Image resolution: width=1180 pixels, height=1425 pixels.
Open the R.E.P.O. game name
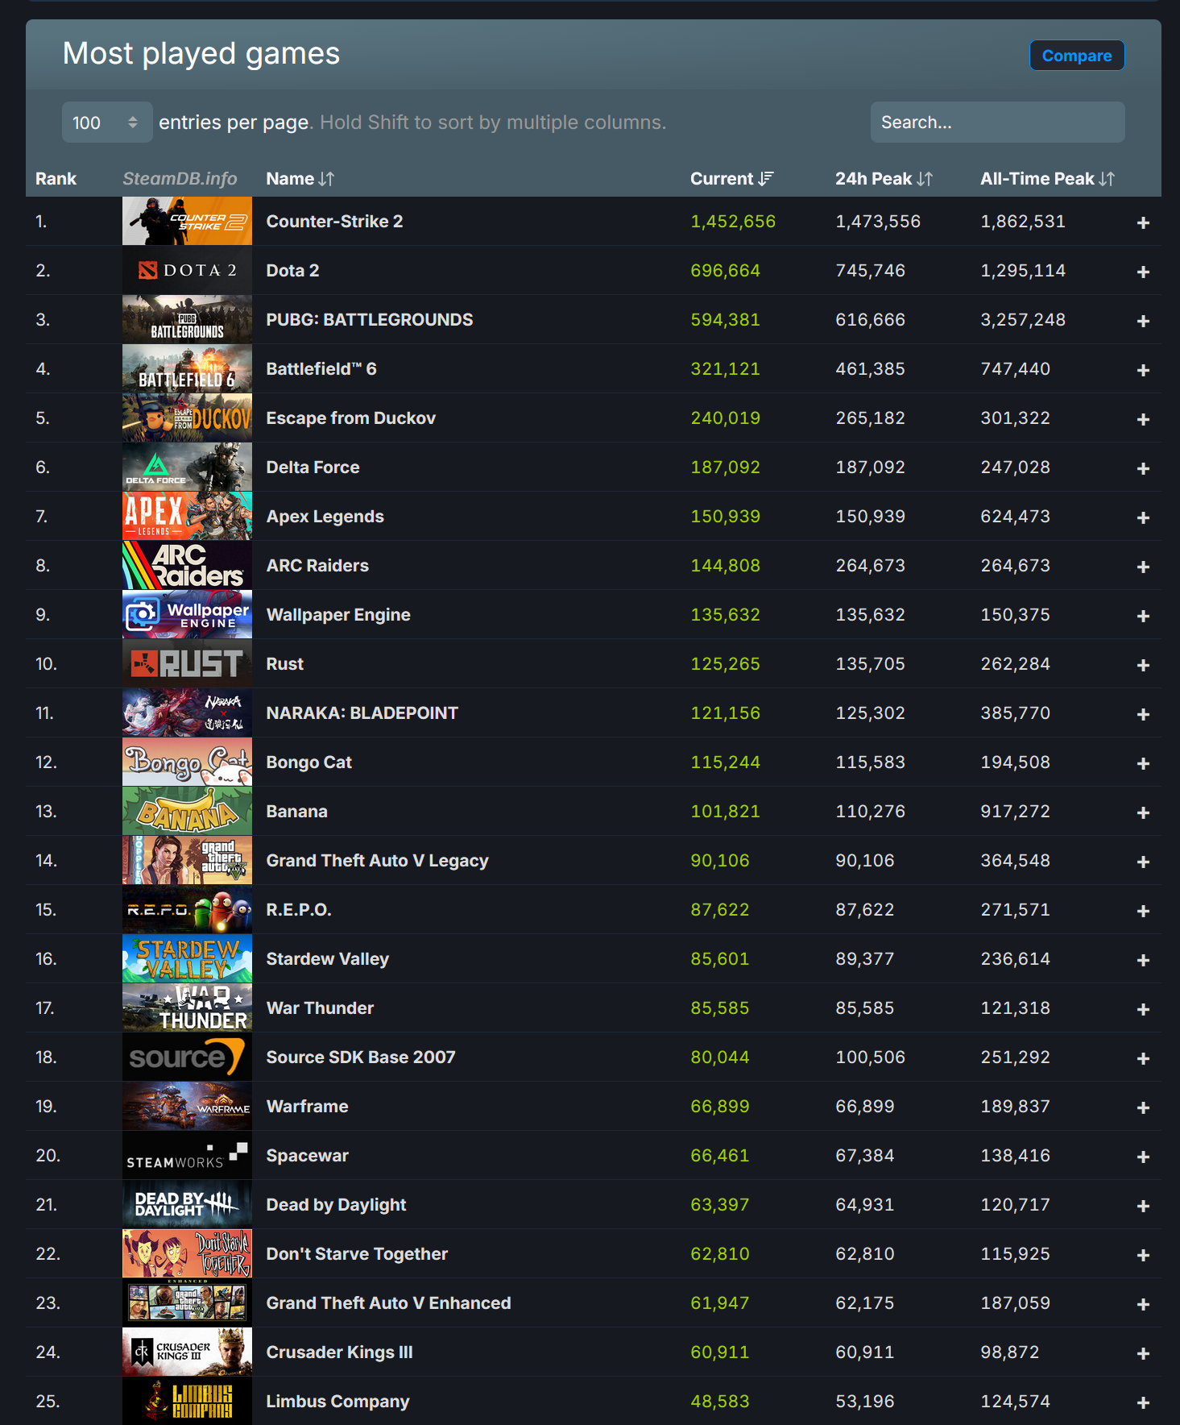[299, 909]
